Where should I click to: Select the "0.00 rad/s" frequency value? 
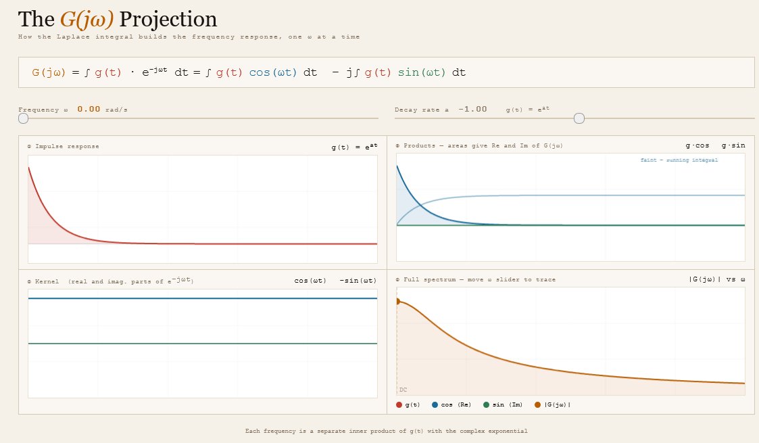pyautogui.click(x=102, y=110)
